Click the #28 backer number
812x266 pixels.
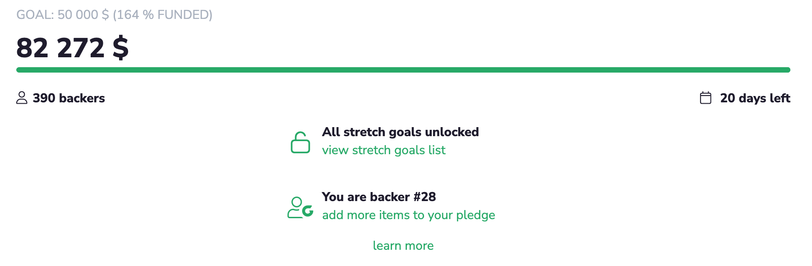tap(424, 197)
